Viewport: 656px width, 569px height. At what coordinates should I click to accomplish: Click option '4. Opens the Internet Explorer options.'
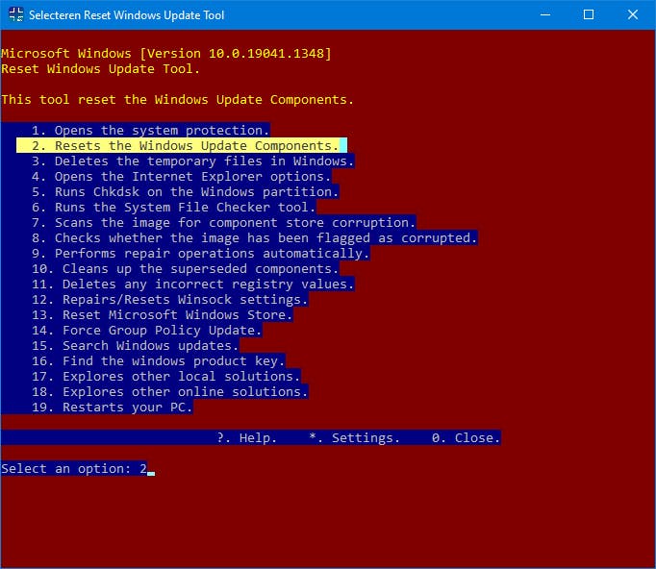coord(181,177)
